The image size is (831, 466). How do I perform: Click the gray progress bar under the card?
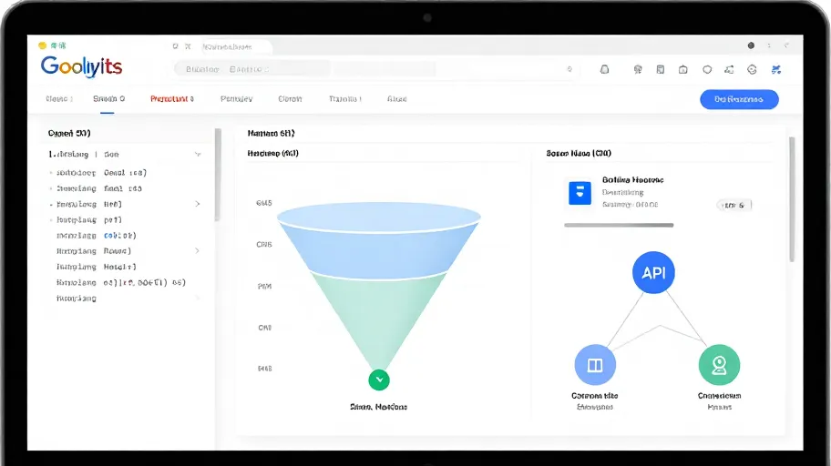[619, 225]
